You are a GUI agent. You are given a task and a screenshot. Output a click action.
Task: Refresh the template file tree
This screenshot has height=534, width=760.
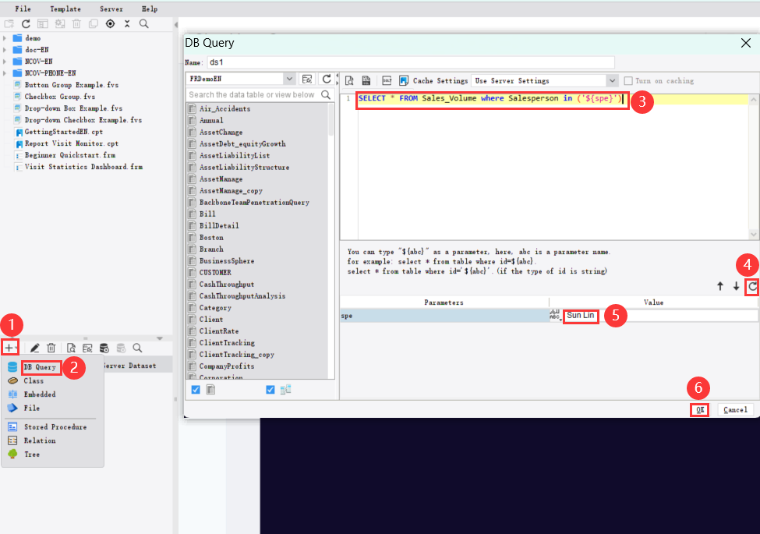point(26,24)
